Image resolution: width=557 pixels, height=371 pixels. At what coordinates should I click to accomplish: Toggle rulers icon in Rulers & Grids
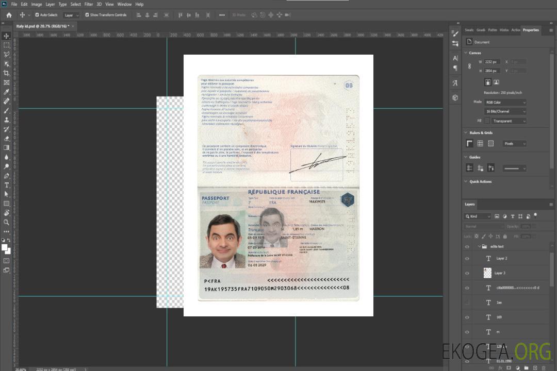pos(469,143)
